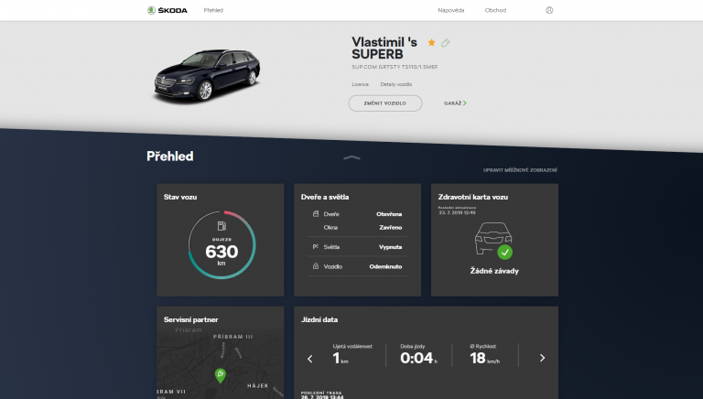Click the Vypnuta lights status
The image size is (703, 399).
click(390, 247)
